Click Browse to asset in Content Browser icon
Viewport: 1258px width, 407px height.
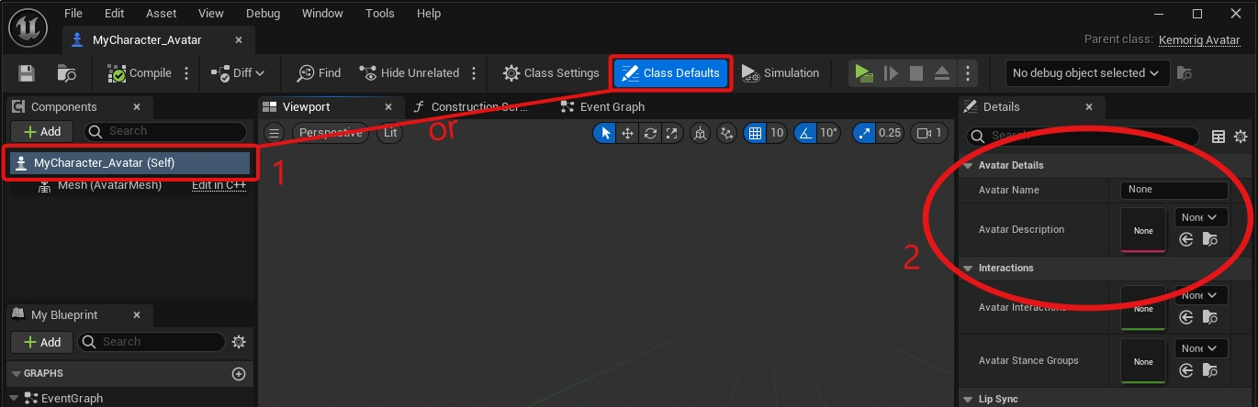(x=67, y=73)
